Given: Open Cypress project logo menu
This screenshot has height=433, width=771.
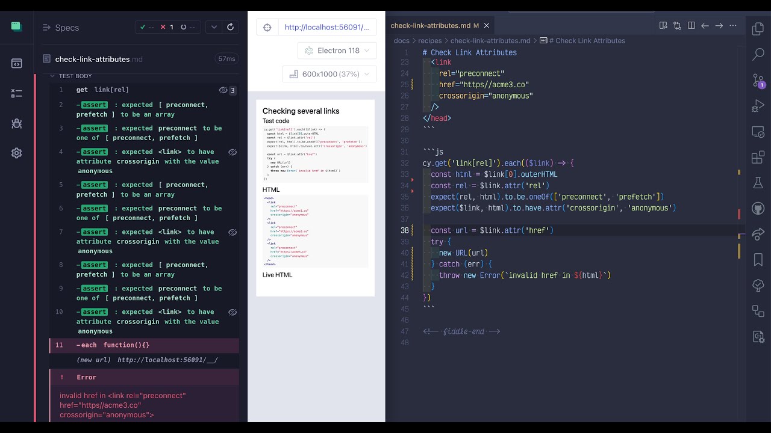Looking at the screenshot, I should click(x=16, y=26).
